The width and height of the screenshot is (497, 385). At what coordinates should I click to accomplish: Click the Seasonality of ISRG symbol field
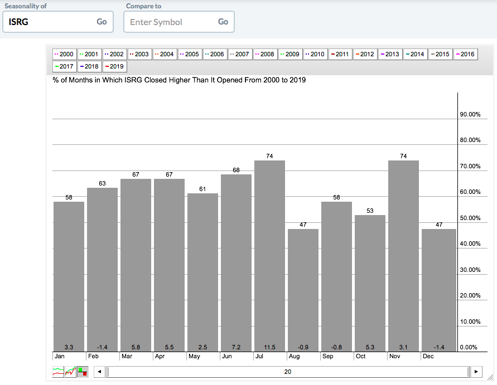coord(49,22)
